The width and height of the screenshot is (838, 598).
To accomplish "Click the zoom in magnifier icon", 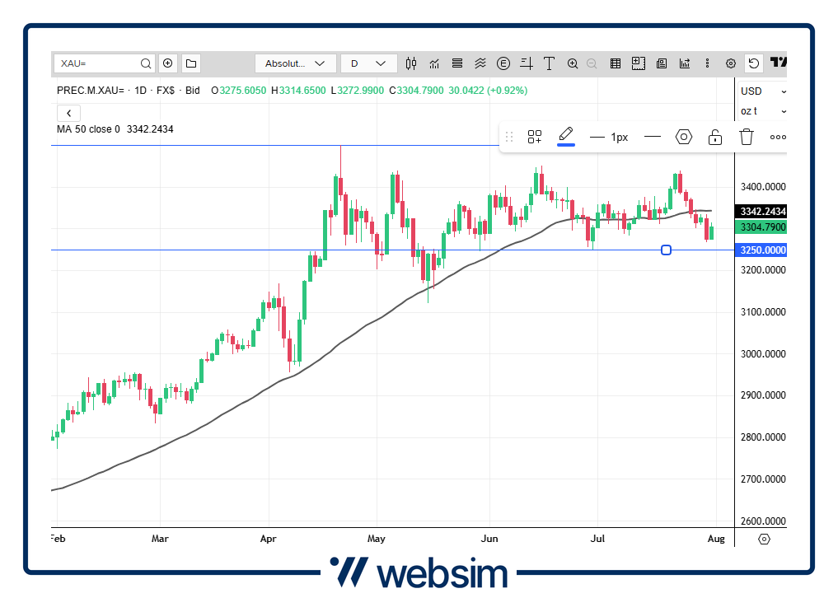I will click(x=573, y=63).
